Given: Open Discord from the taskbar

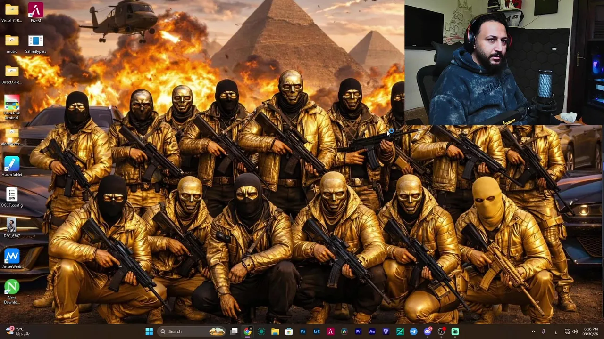Looking at the screenshot, I should pyautogui.click(x=428, y=331).
